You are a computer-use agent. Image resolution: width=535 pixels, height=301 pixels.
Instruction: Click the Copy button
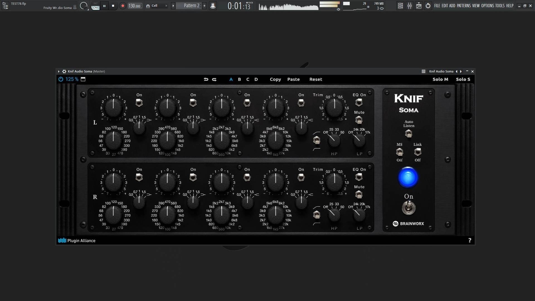pos(275,79)
